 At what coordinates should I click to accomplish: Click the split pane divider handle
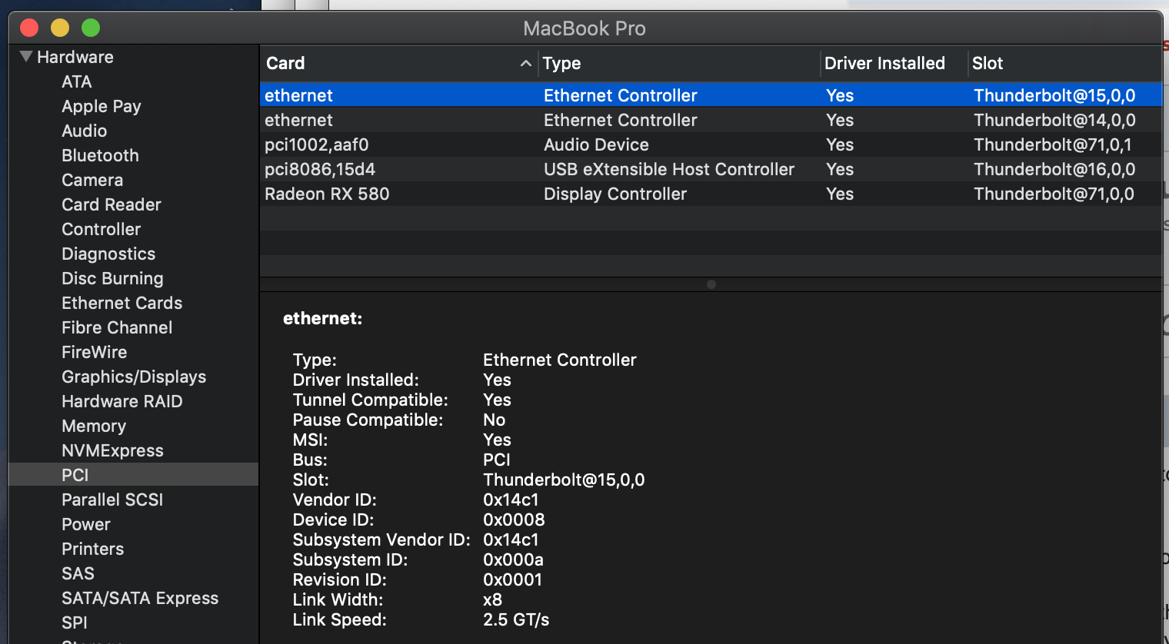pyautogui.click(x=711, y=284)
